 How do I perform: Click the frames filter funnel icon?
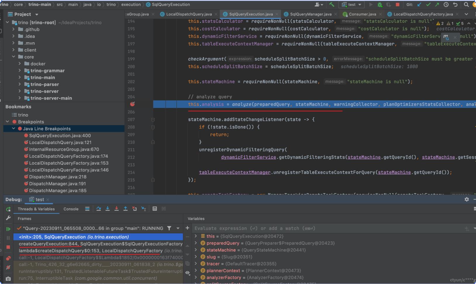point(169,228)
